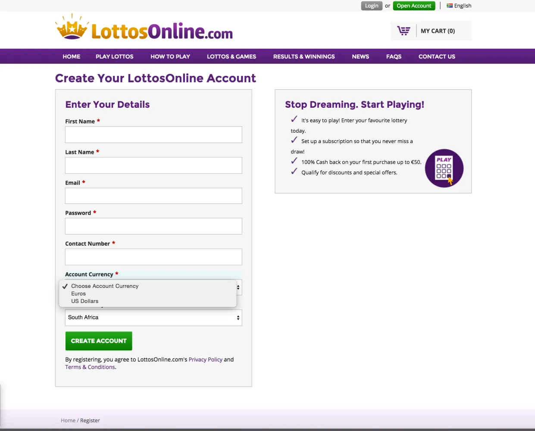Click the green Open Account button
The width and height of the screenshot is (535, 431).
point(414,6)
